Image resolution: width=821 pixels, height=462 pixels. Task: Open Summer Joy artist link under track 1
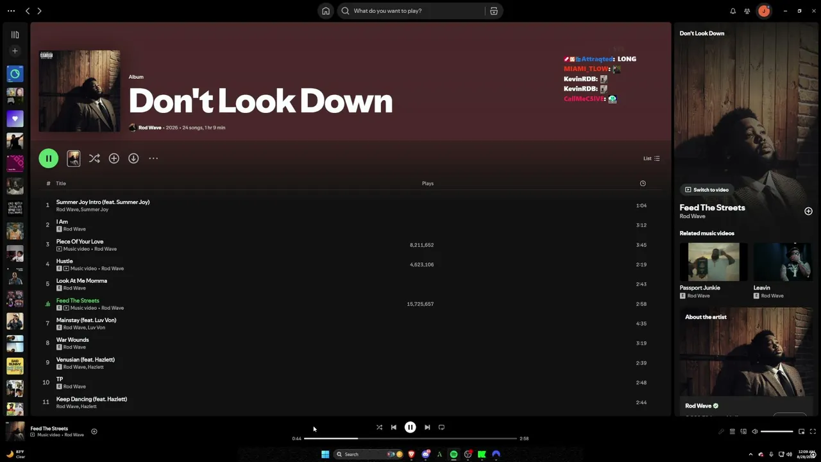(95, 210)
